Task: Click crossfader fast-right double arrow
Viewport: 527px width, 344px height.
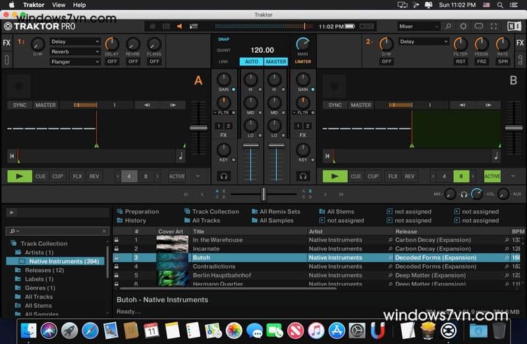Action: tap(341, 194)
